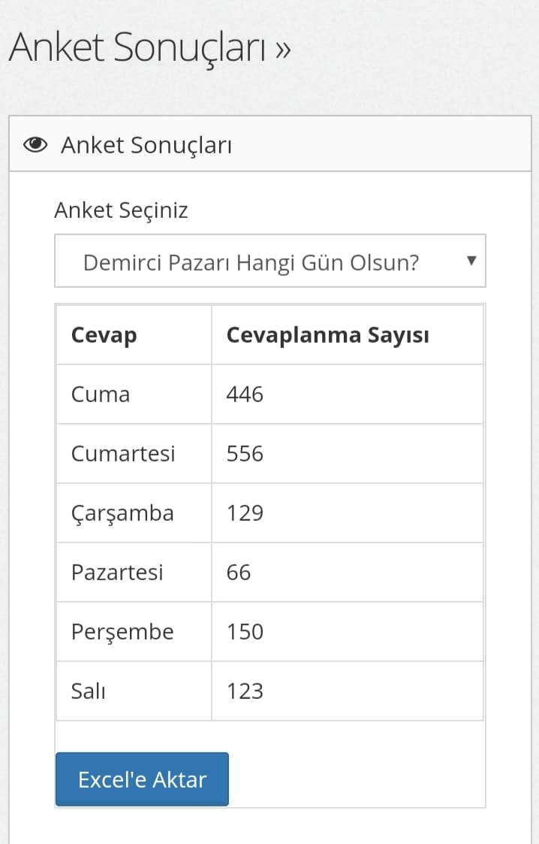This screenshot has width=539, height=844.
Task: Click the count value 66
Action: tap(239, 572)
